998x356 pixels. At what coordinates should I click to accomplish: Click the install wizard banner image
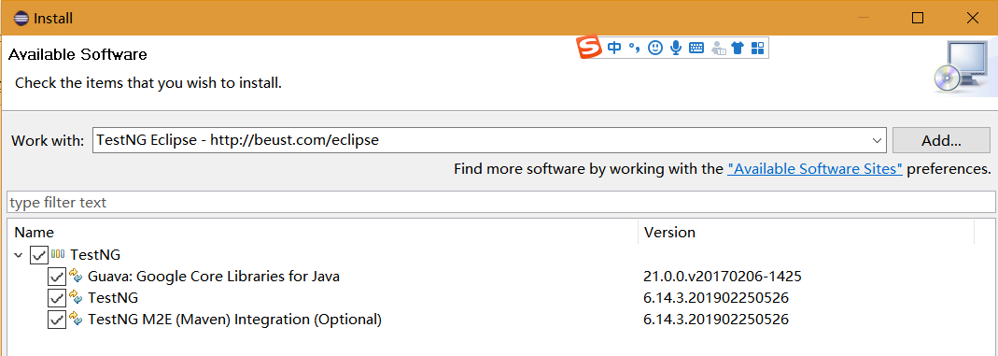pos(965,67)
